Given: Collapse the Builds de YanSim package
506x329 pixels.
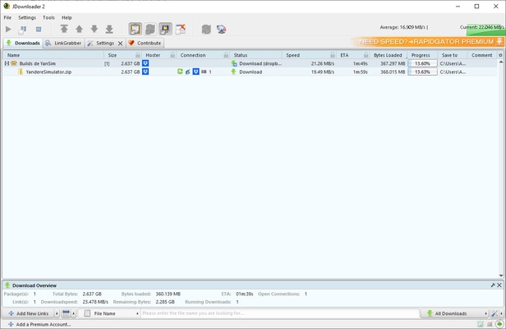Looking at the screenshot, I should (7, 63).
